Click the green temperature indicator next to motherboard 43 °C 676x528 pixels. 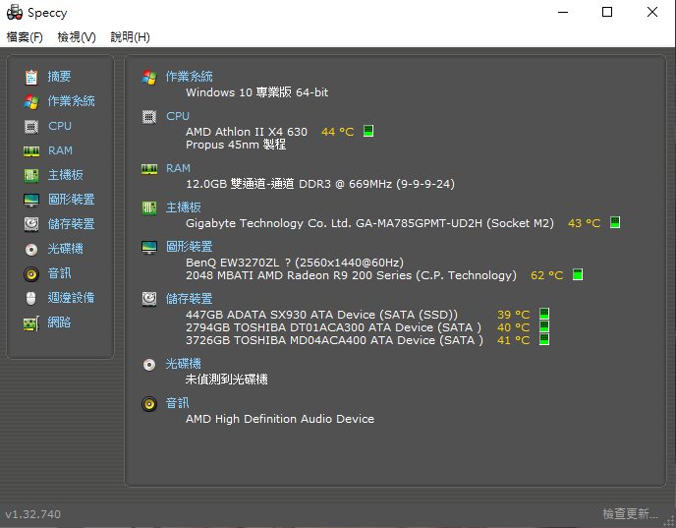[x=615, y=222]
